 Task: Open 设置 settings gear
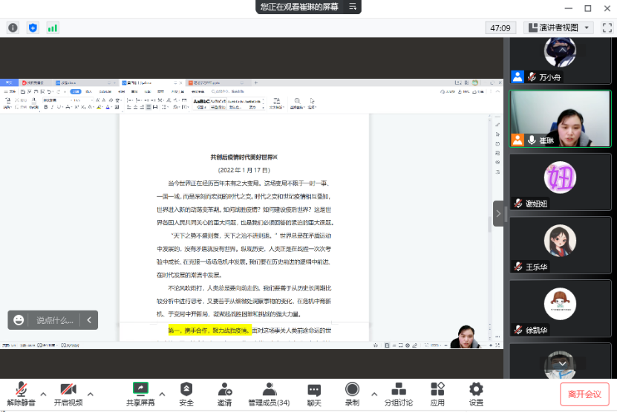476,394
